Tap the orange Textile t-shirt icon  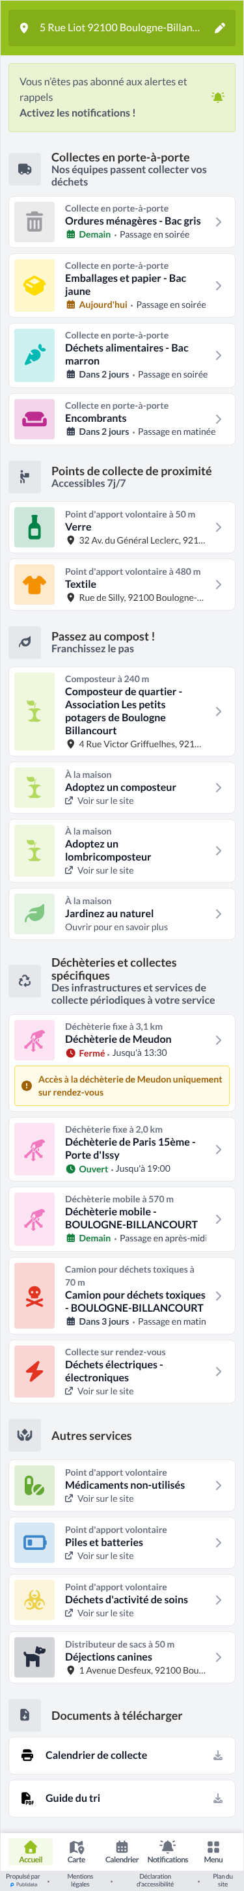coord(34,585)
